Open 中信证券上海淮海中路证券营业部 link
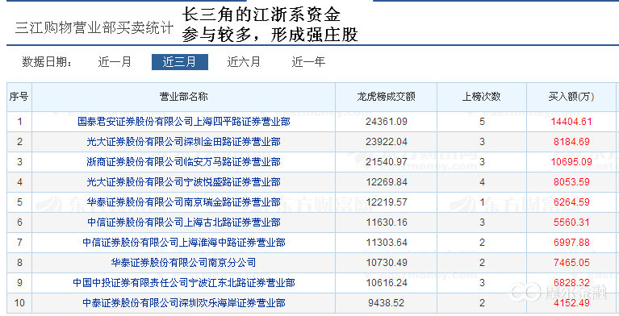Screen dimensions: 619x316 (183, 242)
